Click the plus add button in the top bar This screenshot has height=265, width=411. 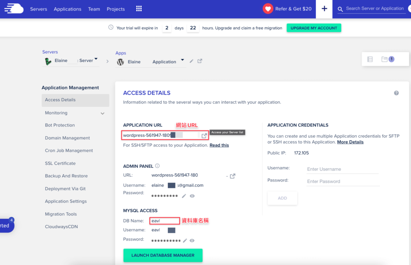point(324,9)
